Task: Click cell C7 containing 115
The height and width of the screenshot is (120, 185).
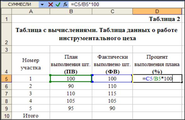Action: 112,93
